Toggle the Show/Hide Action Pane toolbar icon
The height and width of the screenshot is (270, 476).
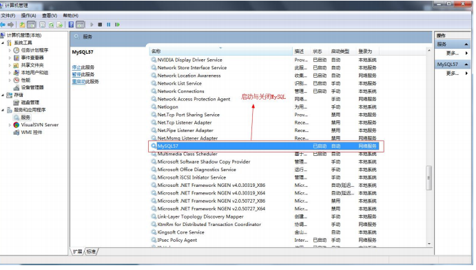click(81, 25)
